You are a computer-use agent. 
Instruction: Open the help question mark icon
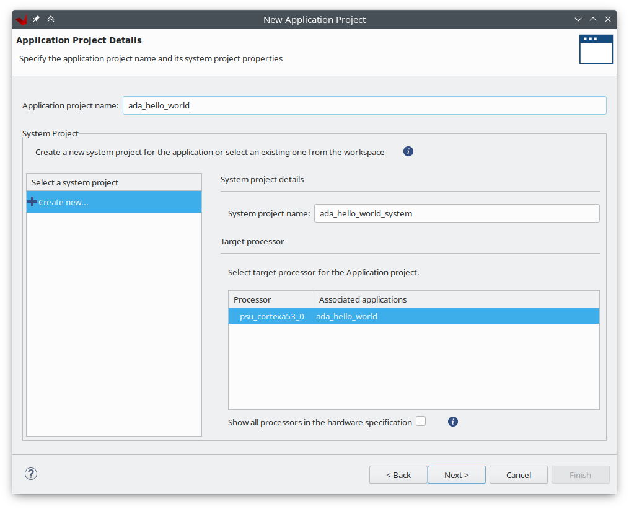[x=31, y=474]
